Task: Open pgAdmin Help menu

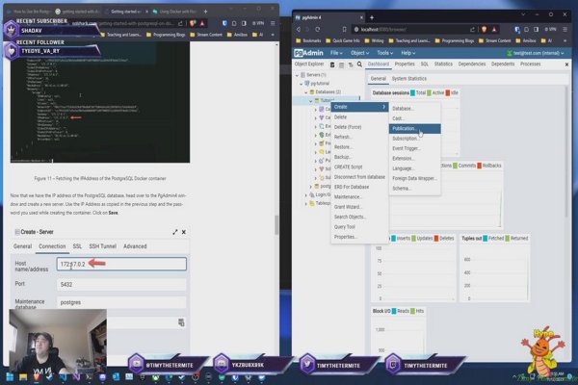Action: tap(408, 53)
